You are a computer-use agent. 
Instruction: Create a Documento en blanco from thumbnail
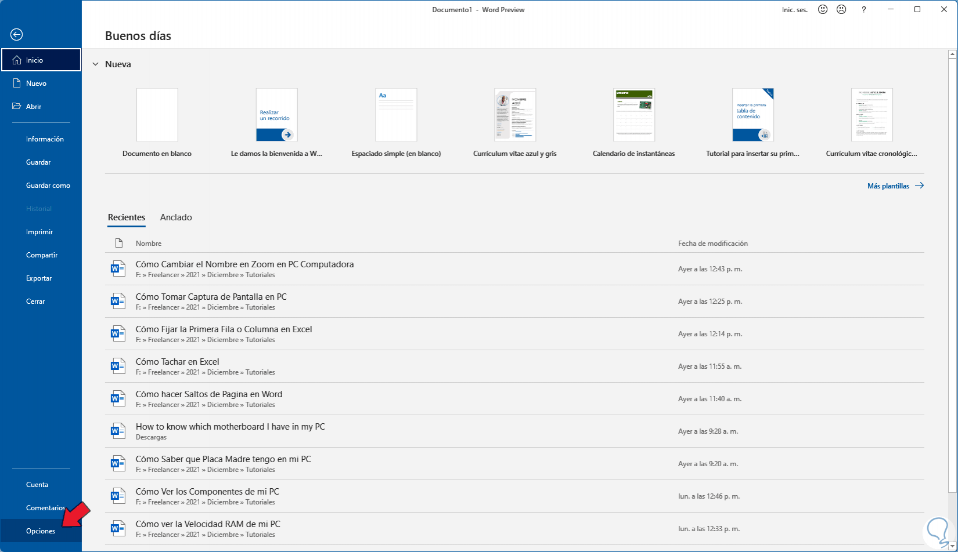point(157,115)
